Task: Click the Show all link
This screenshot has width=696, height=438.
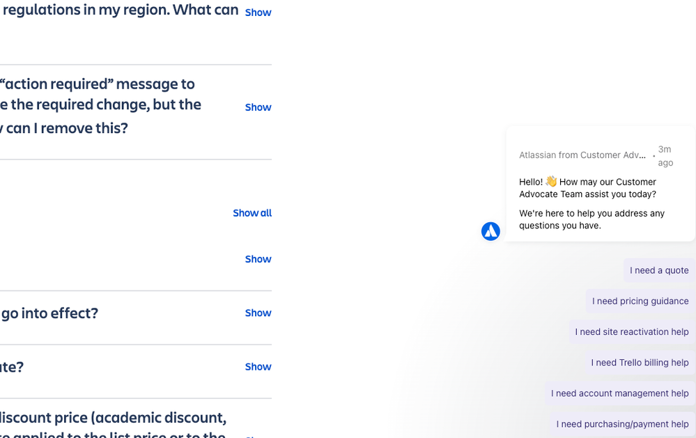Action: tap(252, 213)
